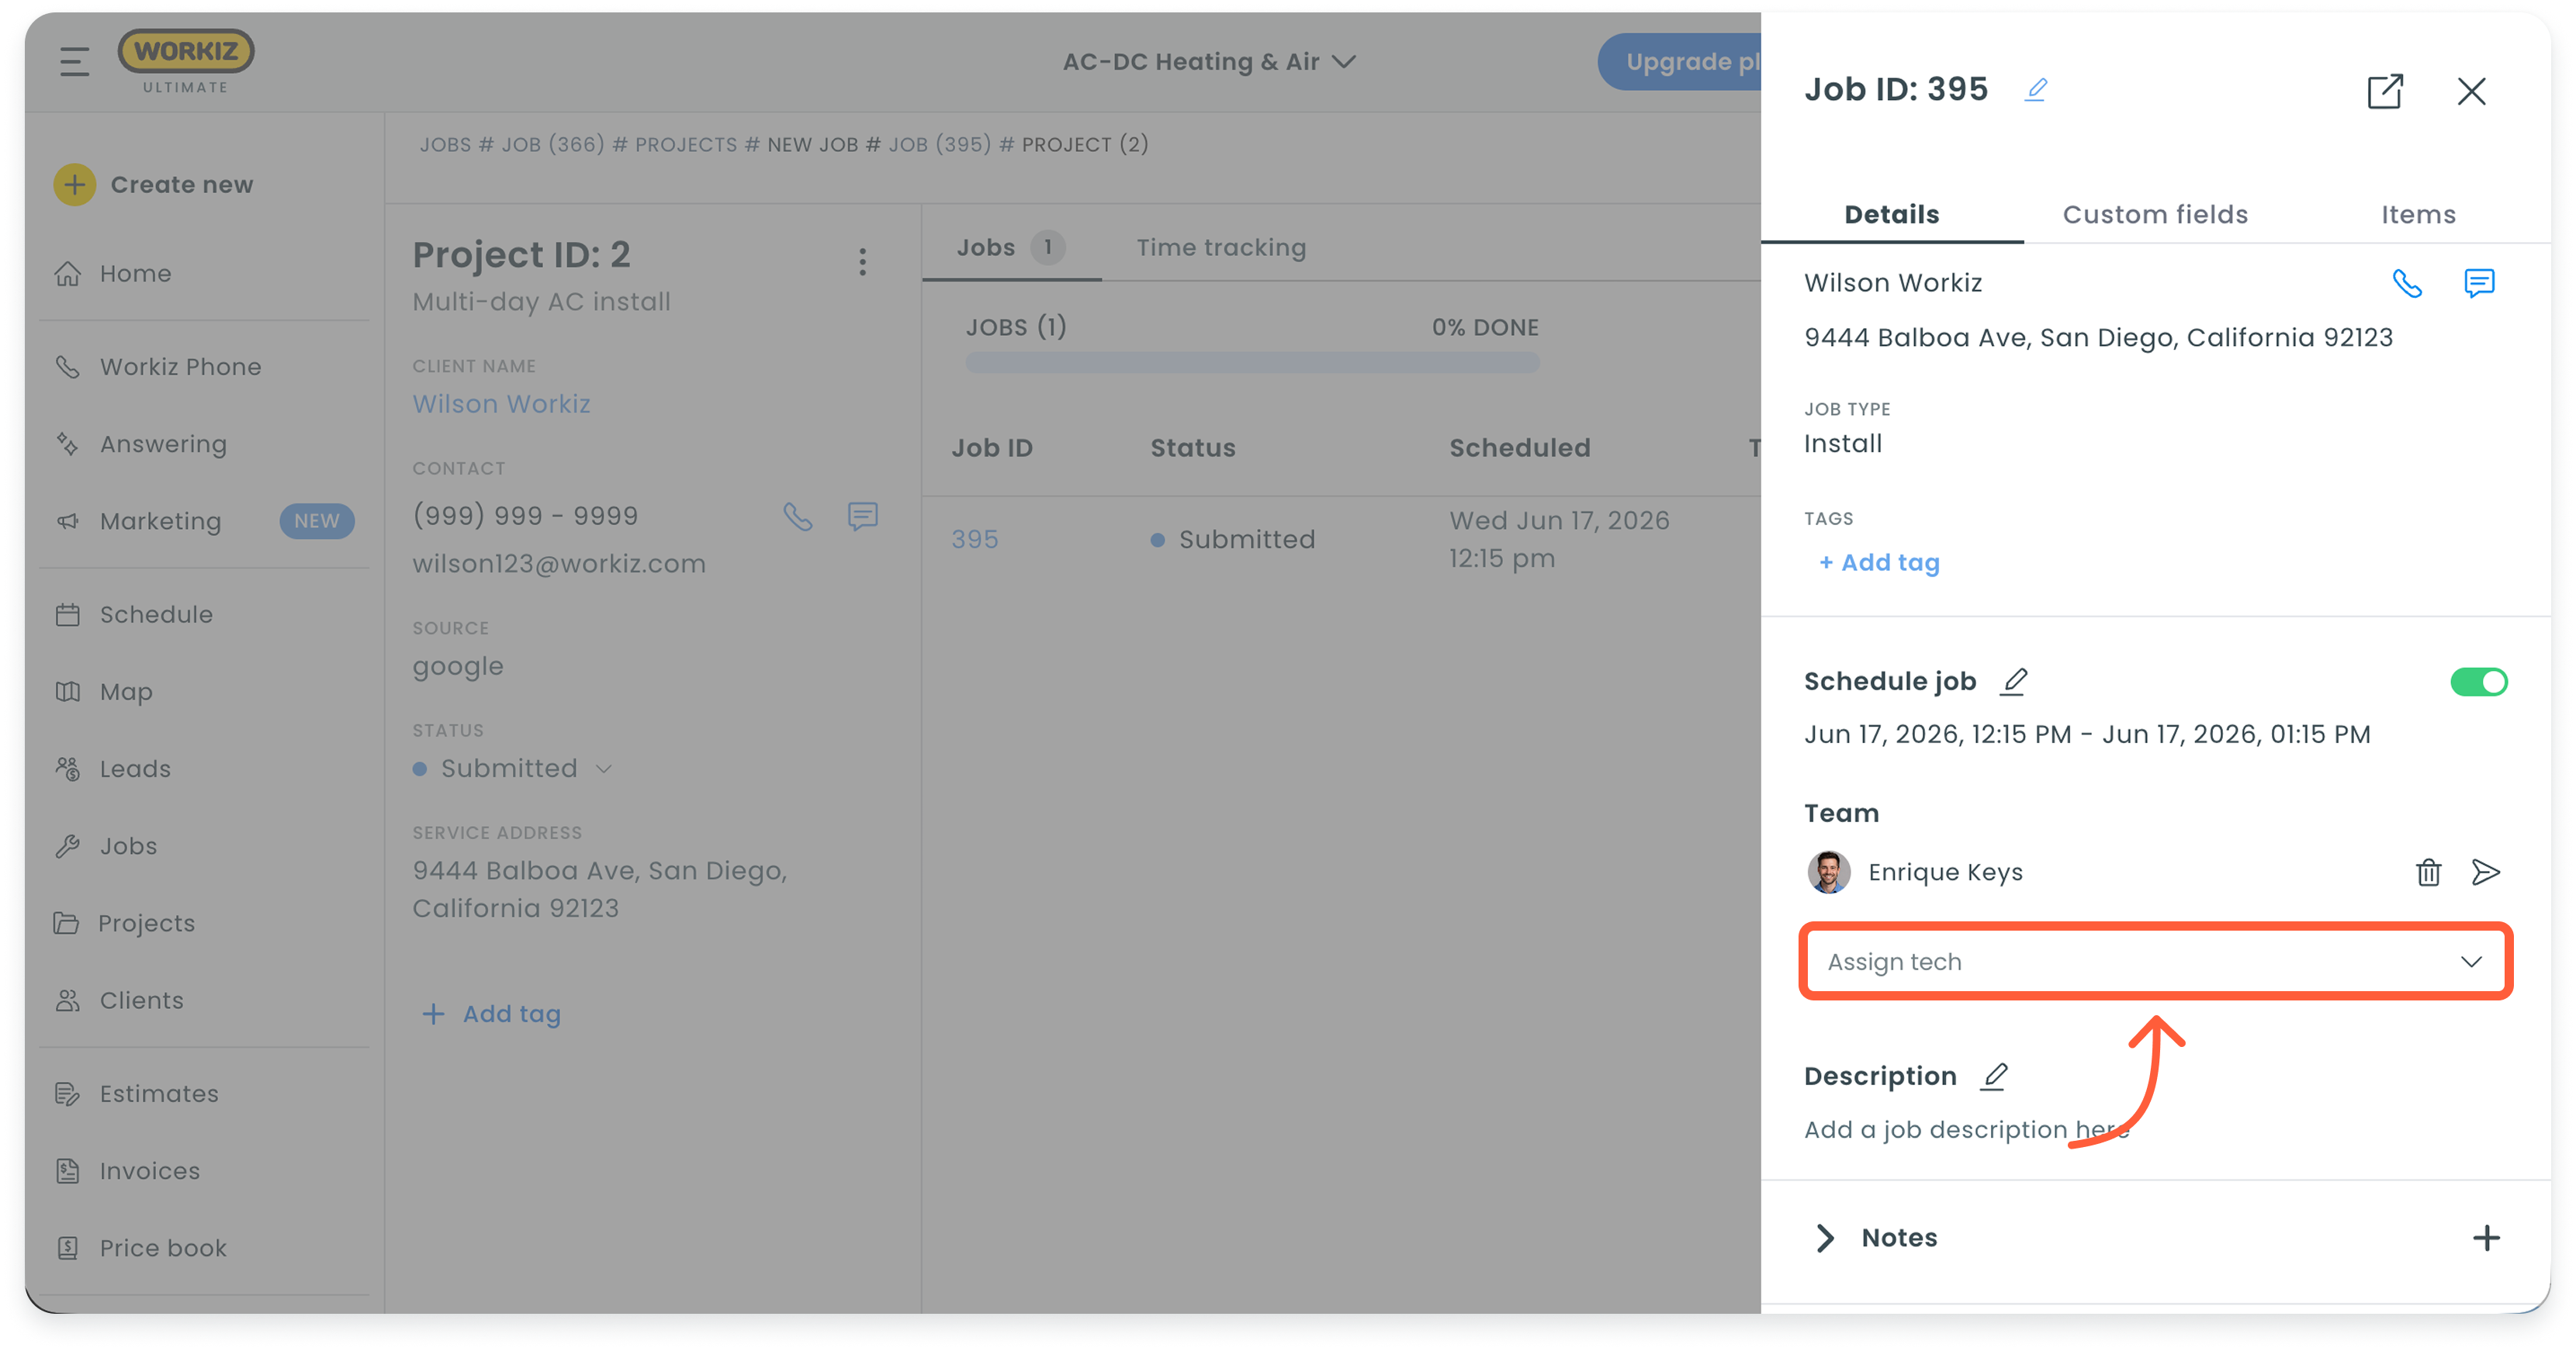Click wilson123@workiz.com email text
Image resolution: width=2576 pixels, height=1351 pixels.
[559, 564]
